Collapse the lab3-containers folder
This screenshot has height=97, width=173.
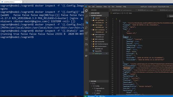tap(99, 30)
